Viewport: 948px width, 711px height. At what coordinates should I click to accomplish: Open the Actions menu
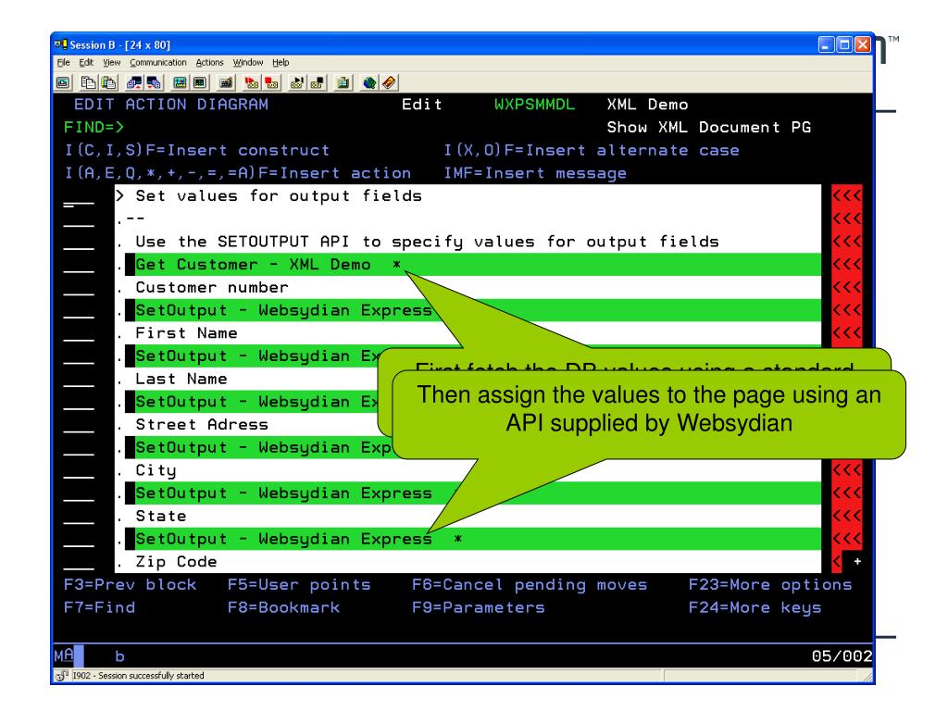coord(209,62)
